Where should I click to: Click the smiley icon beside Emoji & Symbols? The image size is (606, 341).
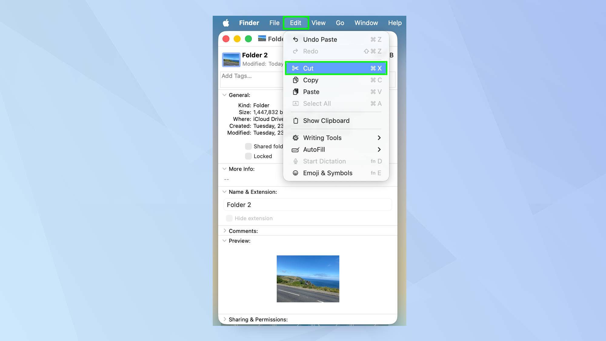coord(295,173)
